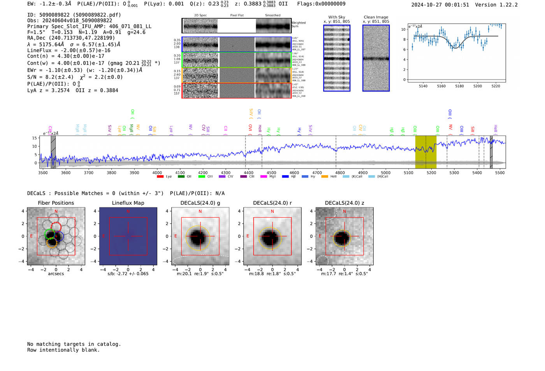
Task: Open the DECaLS(24.0) z image
Action: [x=345, y=236]
